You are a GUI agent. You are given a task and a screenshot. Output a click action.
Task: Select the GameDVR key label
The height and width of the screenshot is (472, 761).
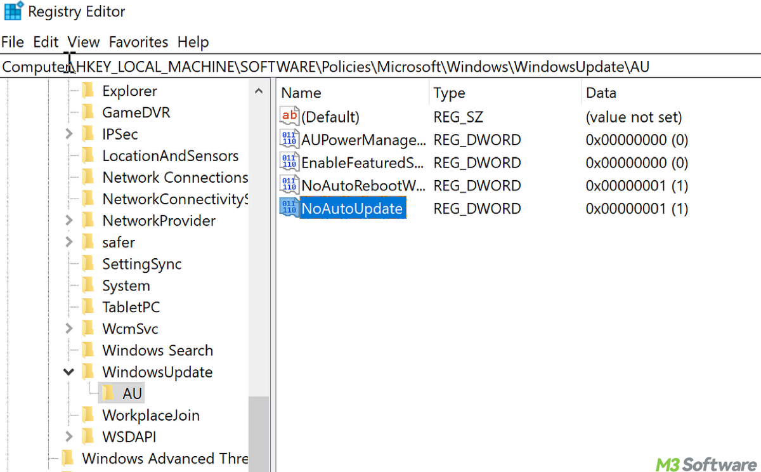(136, 112)
